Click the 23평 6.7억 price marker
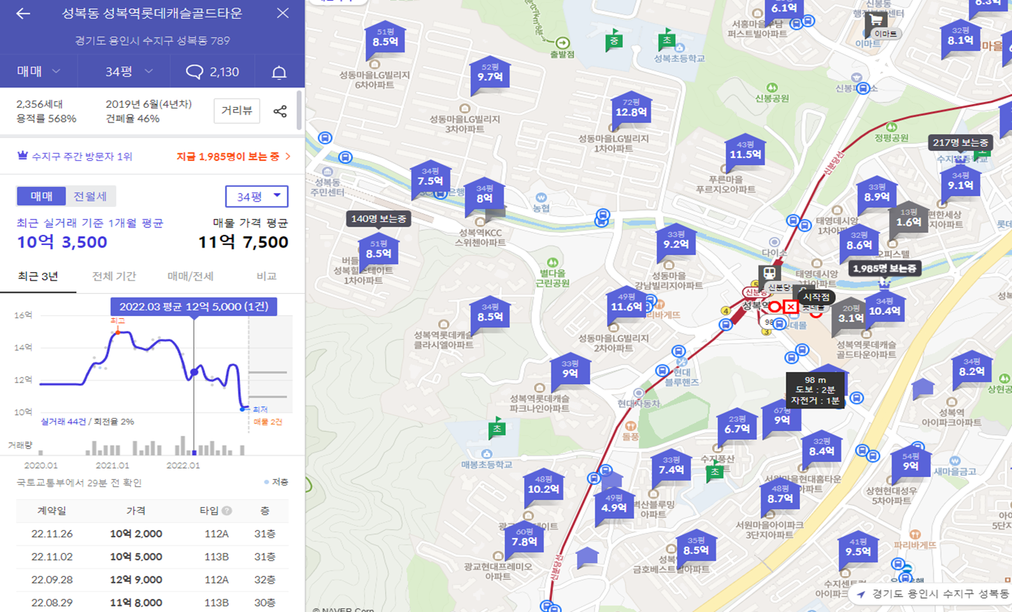1012x612 pixels. 737,427
